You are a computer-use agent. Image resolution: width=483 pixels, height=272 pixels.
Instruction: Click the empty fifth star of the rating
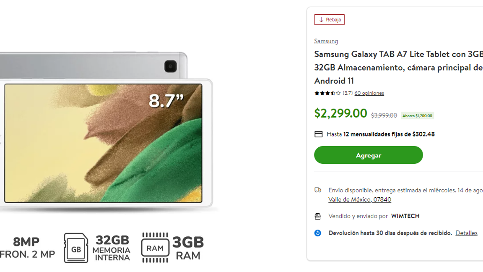[x=338, y=93]
